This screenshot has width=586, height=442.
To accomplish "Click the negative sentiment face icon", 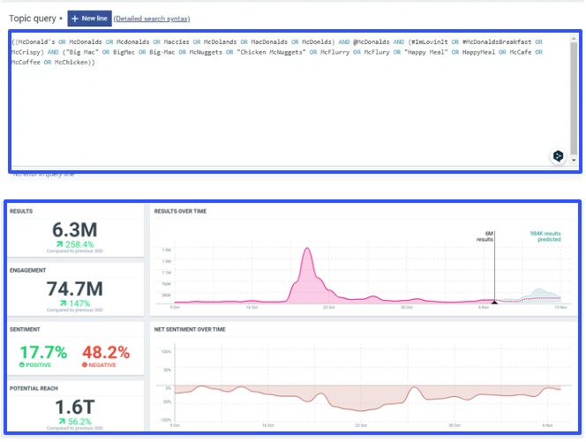I will coord(84,364).
